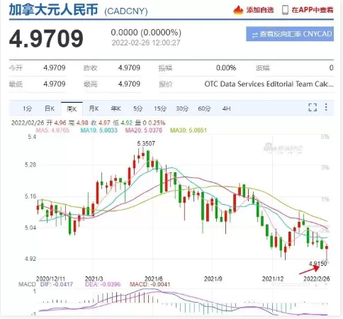Select the 30分 interval tab
The width and height of the screenshot is (343, 319).
[x=182, y=108]
